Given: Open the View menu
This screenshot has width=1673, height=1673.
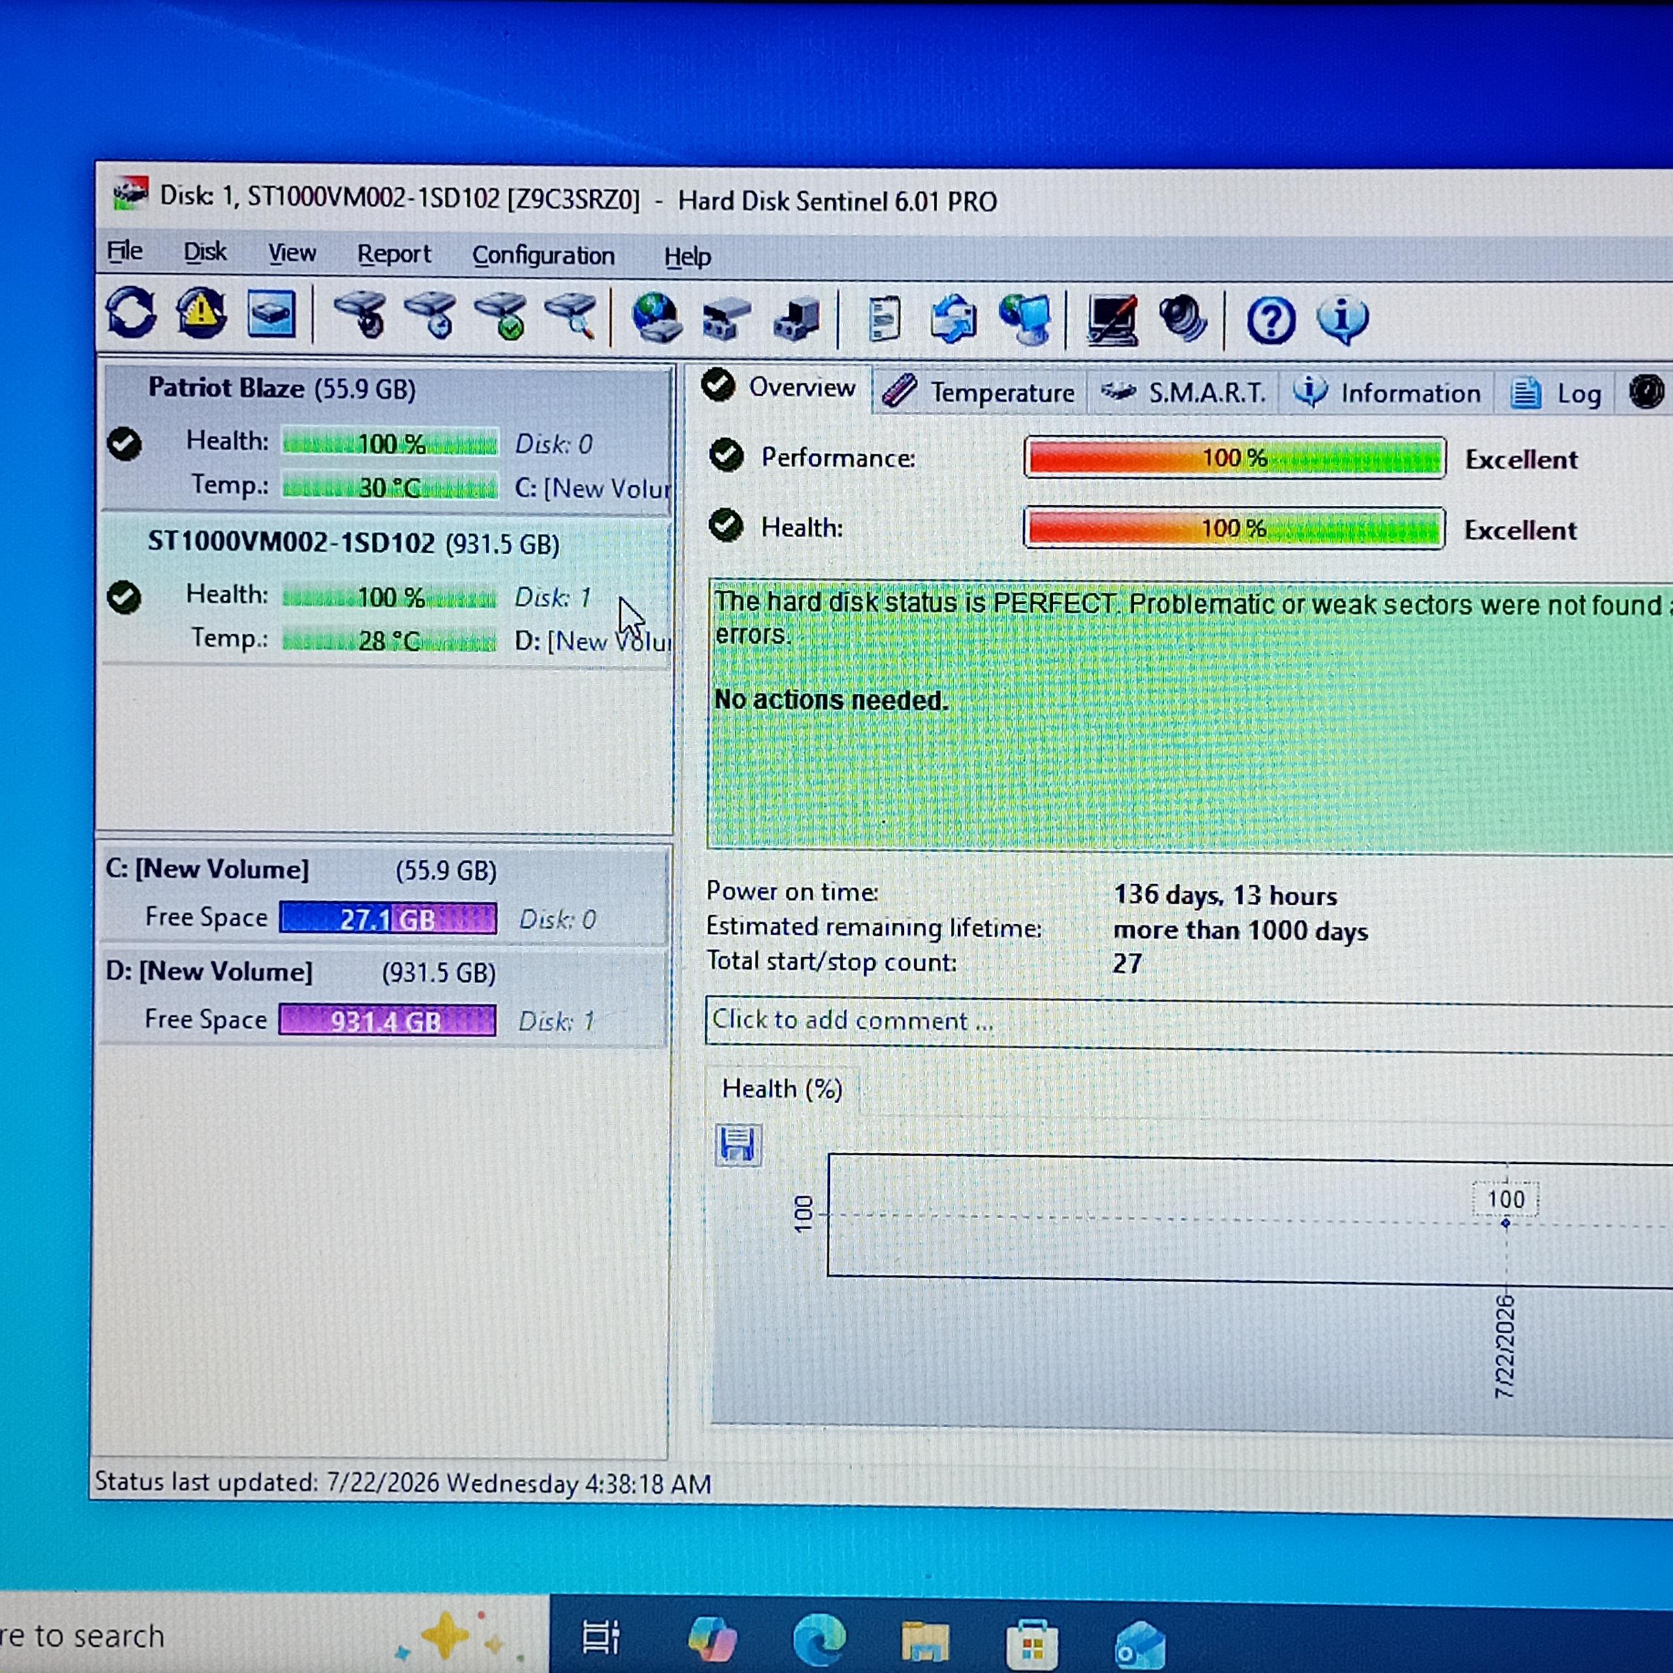Looking at the screenshot, I should point(292,253).
